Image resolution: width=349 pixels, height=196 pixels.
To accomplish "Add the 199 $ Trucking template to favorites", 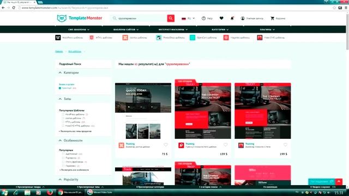I will point(285,145).
